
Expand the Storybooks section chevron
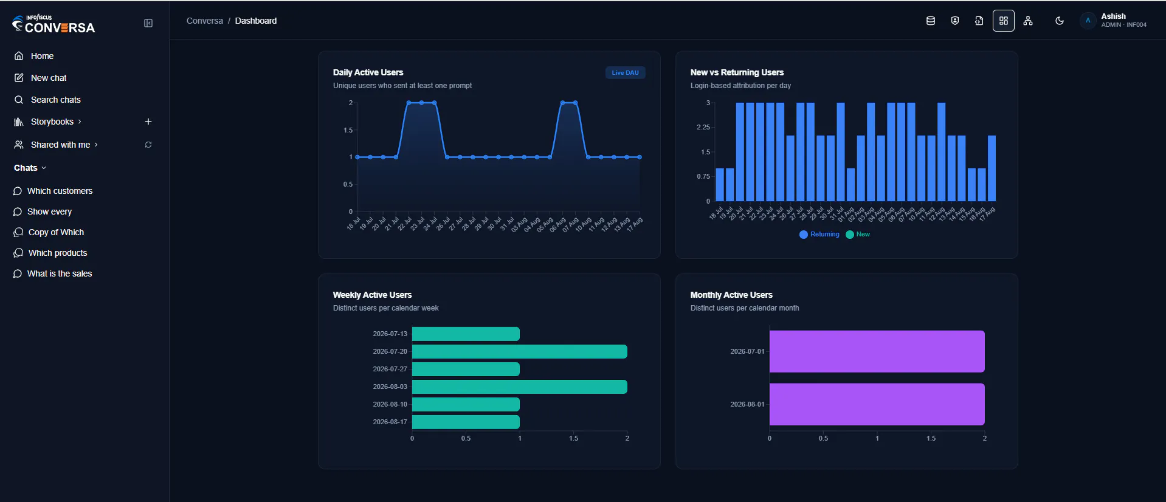click(x=80, y=122)
